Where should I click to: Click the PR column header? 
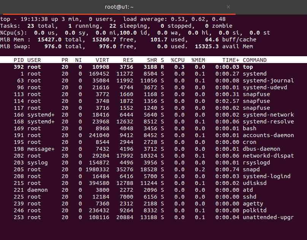coord(65,60)
